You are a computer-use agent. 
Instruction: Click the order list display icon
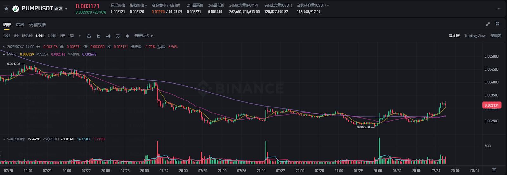118,36
